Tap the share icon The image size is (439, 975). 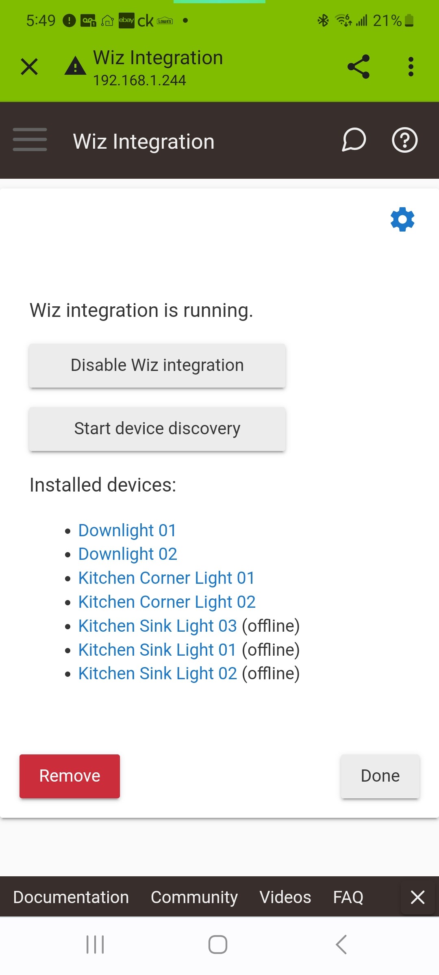(359, 67)
